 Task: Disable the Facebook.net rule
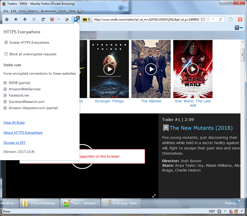[5, 95]
